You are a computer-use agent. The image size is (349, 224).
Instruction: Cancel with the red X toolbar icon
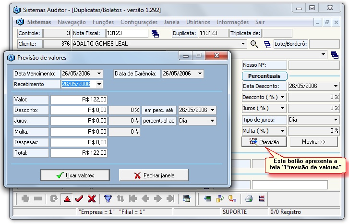pyautogui.click(x=92, y=199)
